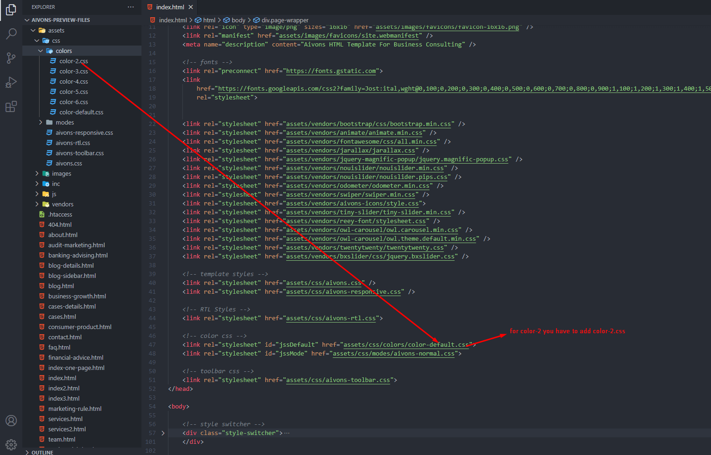Viewport: 711px width, 455px height.
Task: Open the Extensions view
Action: [11, 106]
